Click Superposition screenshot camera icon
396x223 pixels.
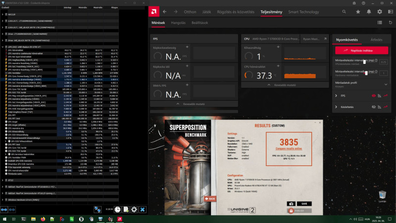(291, 204)
